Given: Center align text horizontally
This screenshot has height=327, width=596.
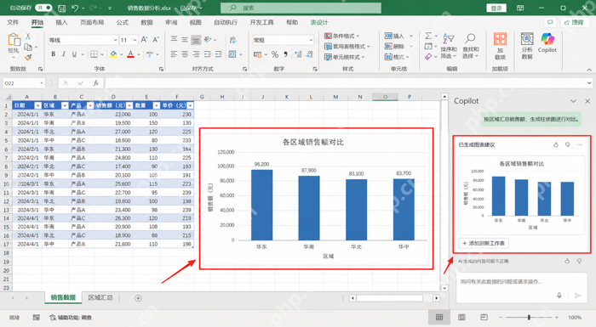Looking at the screenshot, I should [x=185, y=54].
